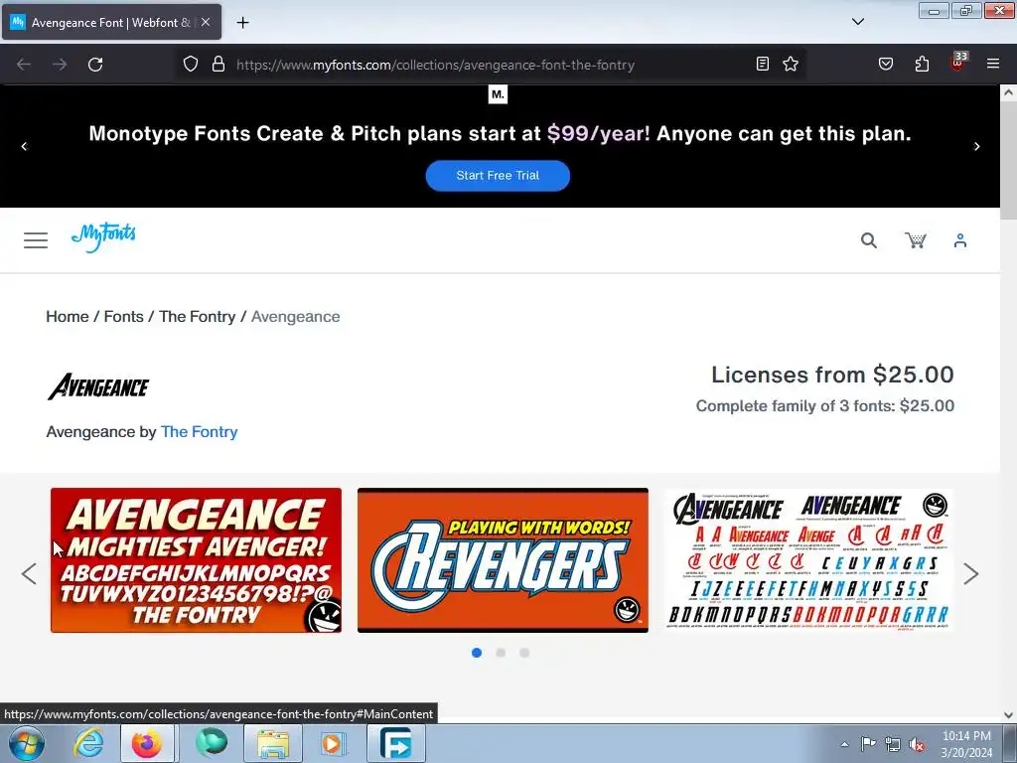The image size is (1017, 763).
Task: Open the tracking protection shield icon
Action: click(190, 65)
